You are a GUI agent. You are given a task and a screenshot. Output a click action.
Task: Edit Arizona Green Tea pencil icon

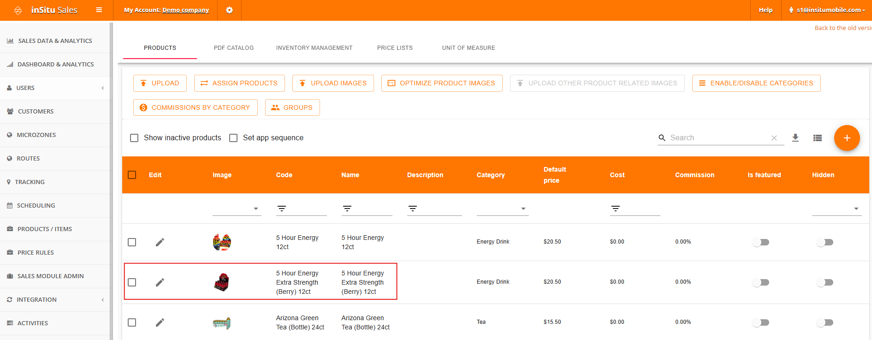(x=160, y=322)
